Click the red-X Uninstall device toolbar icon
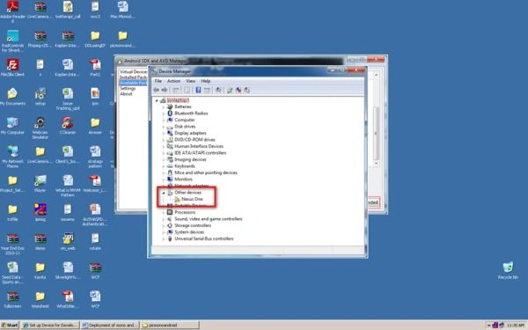Screen dimensions: 528x330 [x=238, y=90]
